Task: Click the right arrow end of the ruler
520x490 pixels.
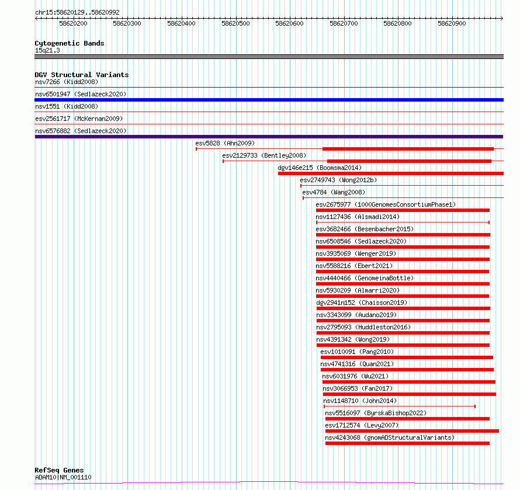Action: 502,18
